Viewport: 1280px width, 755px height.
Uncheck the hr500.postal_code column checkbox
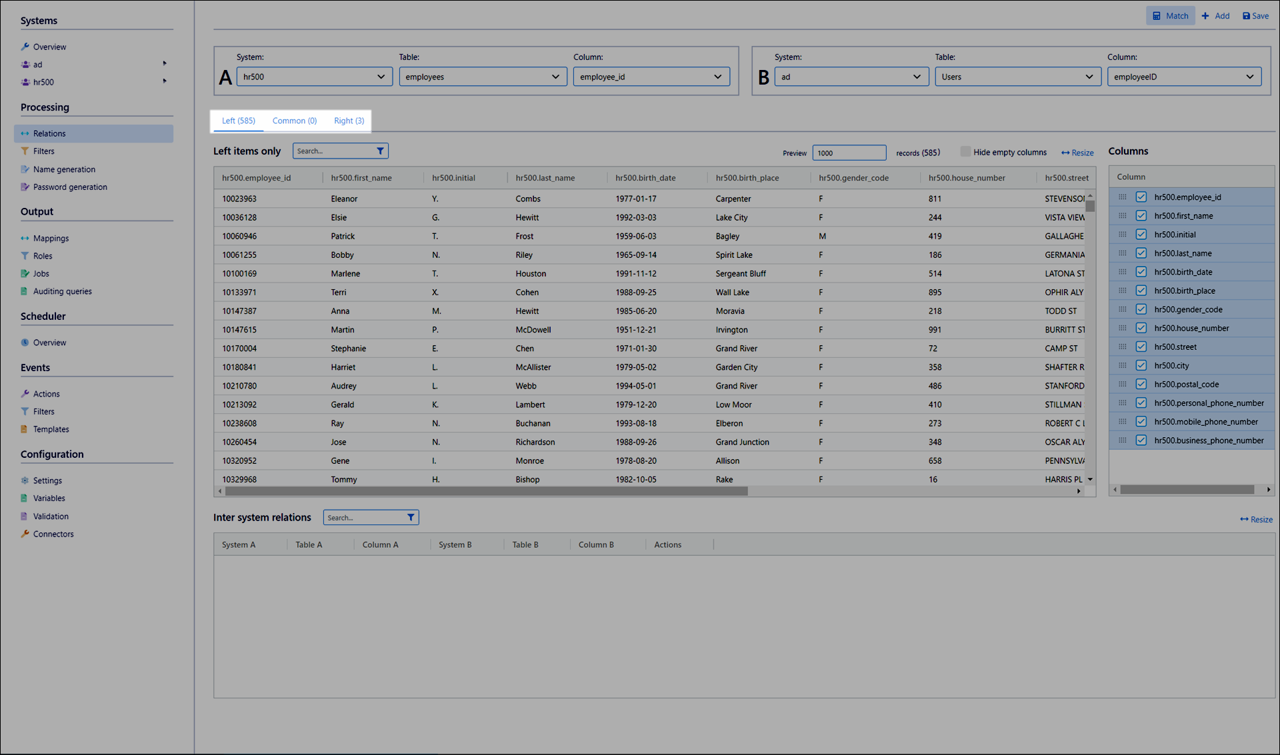click(1141, 384)
